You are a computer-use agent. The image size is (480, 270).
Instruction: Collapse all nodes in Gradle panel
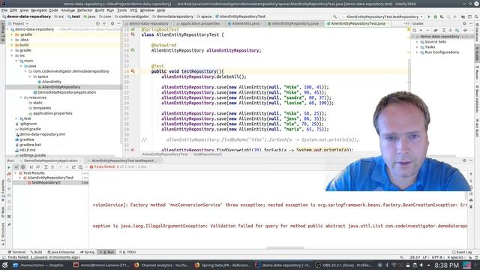pyautogui.click(x=450, y=30)
